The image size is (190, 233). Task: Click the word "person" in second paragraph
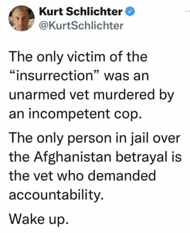point(89,139)
